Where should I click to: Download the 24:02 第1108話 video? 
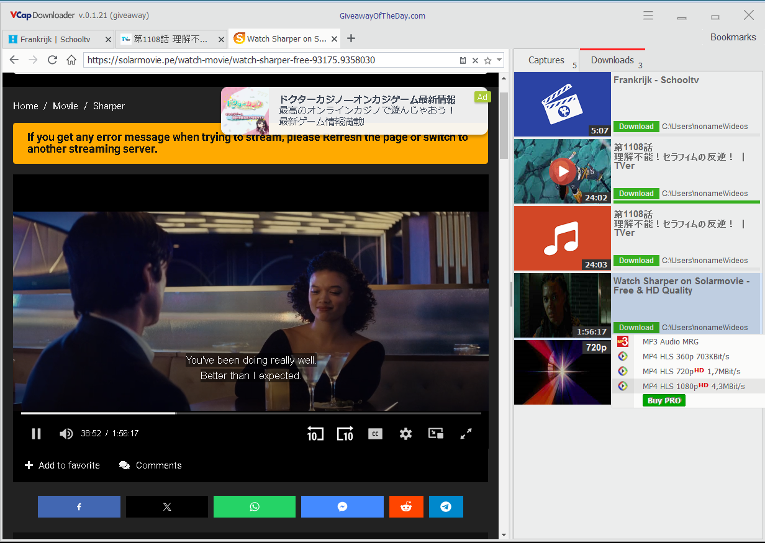pyautogui.click(x=636, y=194)
